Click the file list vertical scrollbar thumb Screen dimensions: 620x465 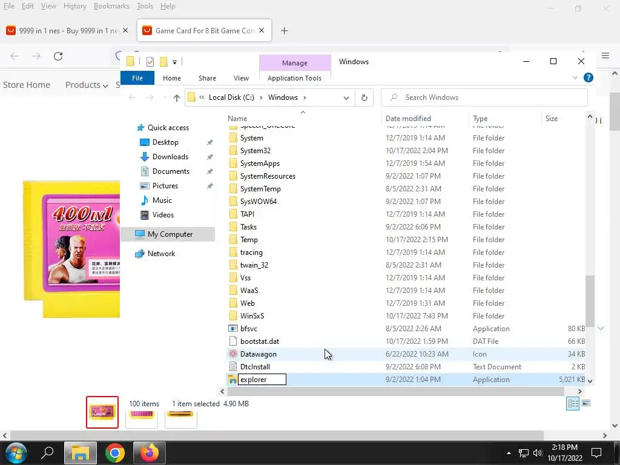[590, 302]
